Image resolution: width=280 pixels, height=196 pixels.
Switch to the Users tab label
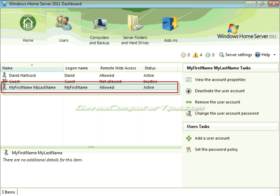pyautogui.click(x=64, y=40)
